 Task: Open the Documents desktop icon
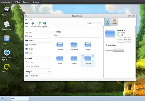[6, 24]
